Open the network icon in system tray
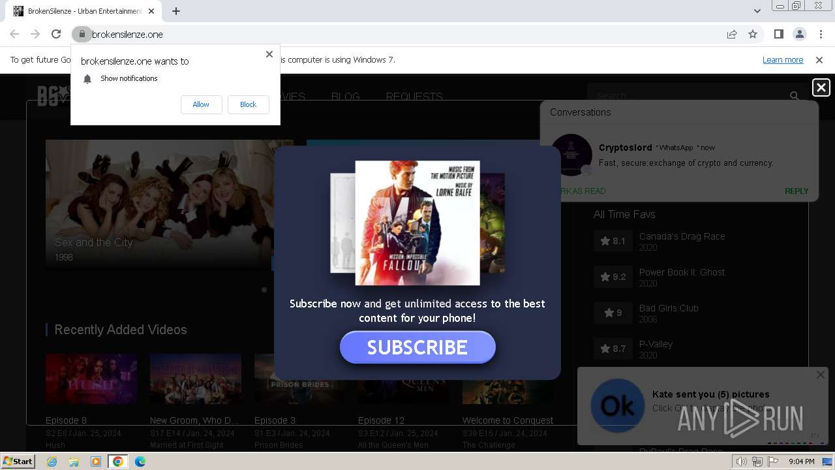This screenshot has height=470, width=835. click(757, 462)
